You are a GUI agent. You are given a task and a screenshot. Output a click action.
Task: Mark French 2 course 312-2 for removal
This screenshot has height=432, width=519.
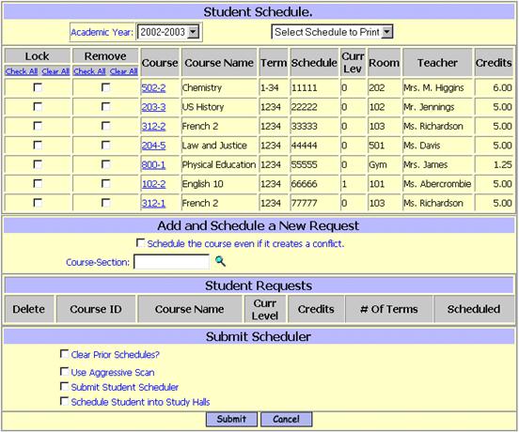coord(106,126)
